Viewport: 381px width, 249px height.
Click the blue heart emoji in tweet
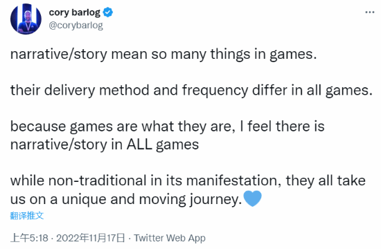(x=252, y=199)
